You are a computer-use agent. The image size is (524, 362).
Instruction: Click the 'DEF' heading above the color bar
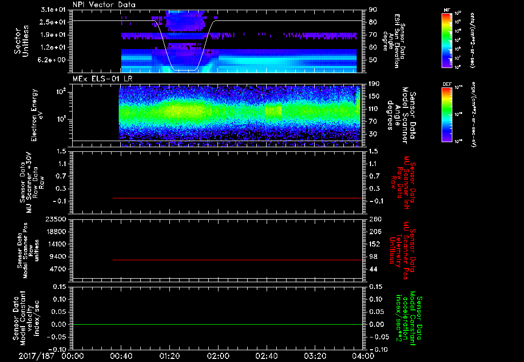pyautogui.click(x=447, y=84)
